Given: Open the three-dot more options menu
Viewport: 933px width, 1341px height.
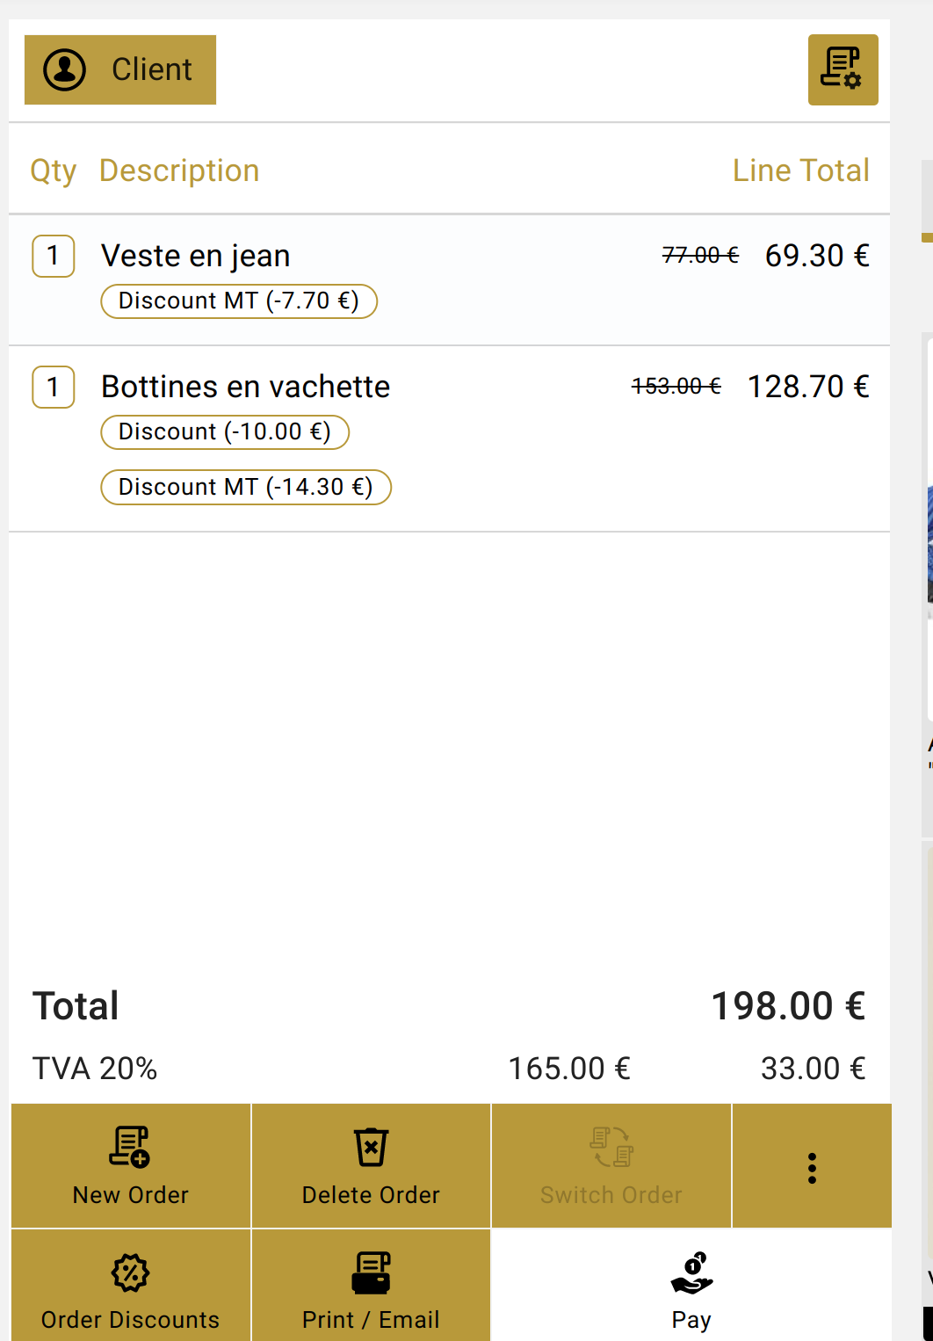Looking at the screenshot, I should point(812,1167).
